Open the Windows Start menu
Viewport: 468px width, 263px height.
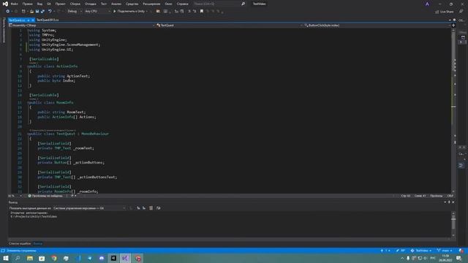click(x=6, y=258)
